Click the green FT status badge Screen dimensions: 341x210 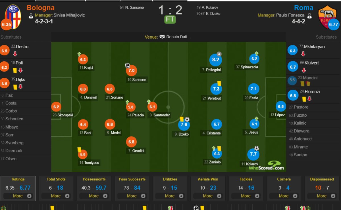click(170, 19)
